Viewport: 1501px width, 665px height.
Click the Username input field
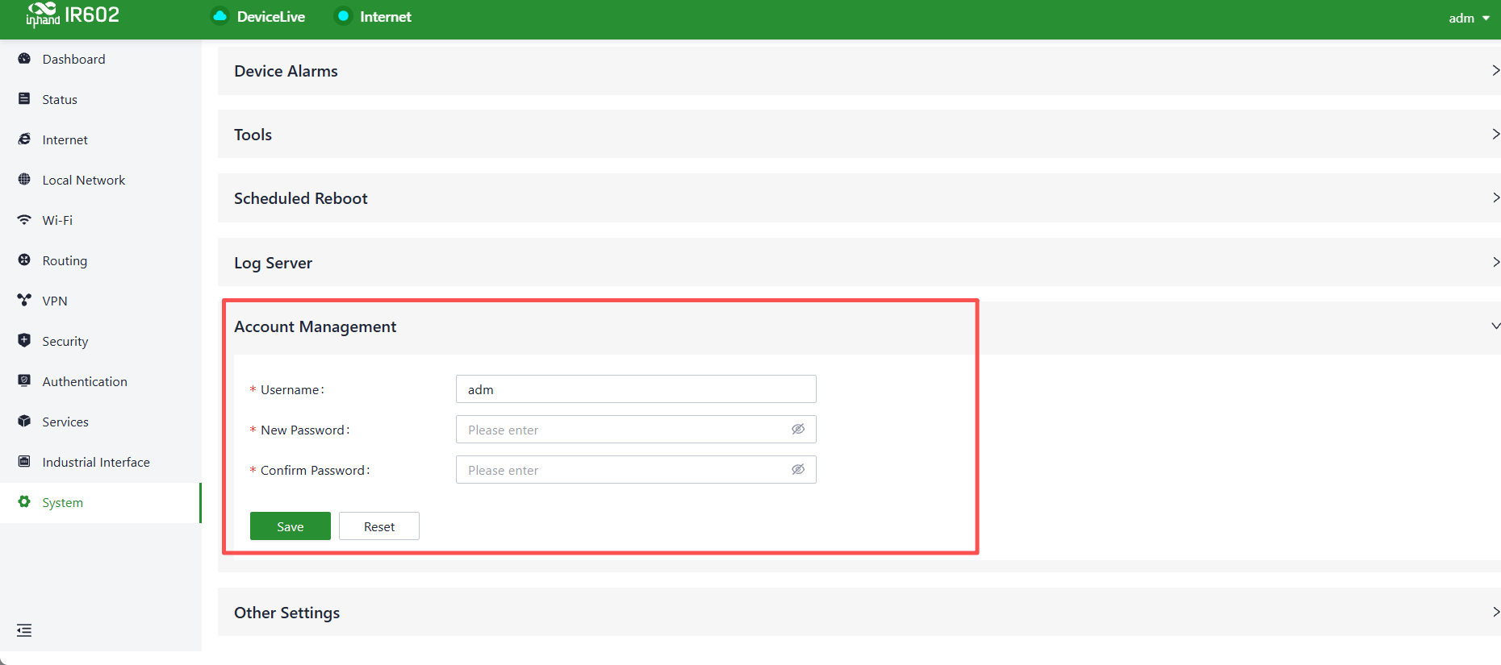pyautogui.click(x=636, y=389)
